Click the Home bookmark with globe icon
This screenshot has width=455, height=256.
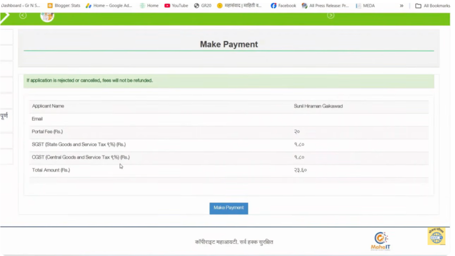click(149, 6)
